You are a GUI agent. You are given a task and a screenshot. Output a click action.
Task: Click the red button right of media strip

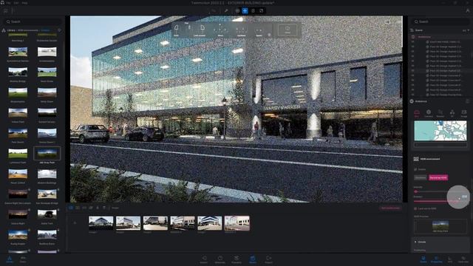(x=390, y=208)
